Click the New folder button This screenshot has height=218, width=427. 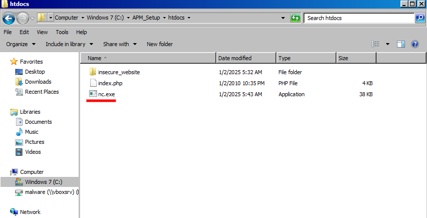[x=160, y=44]
